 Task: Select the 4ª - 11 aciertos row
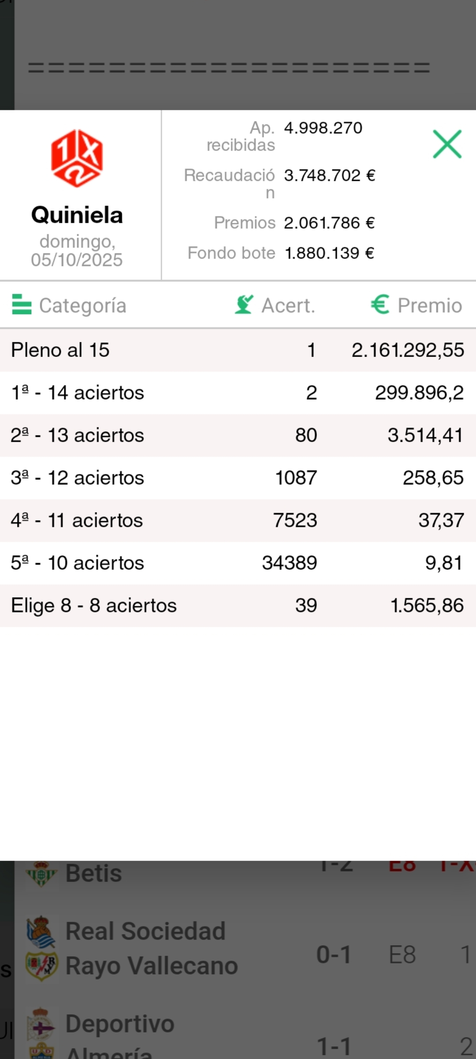point(238,520)
